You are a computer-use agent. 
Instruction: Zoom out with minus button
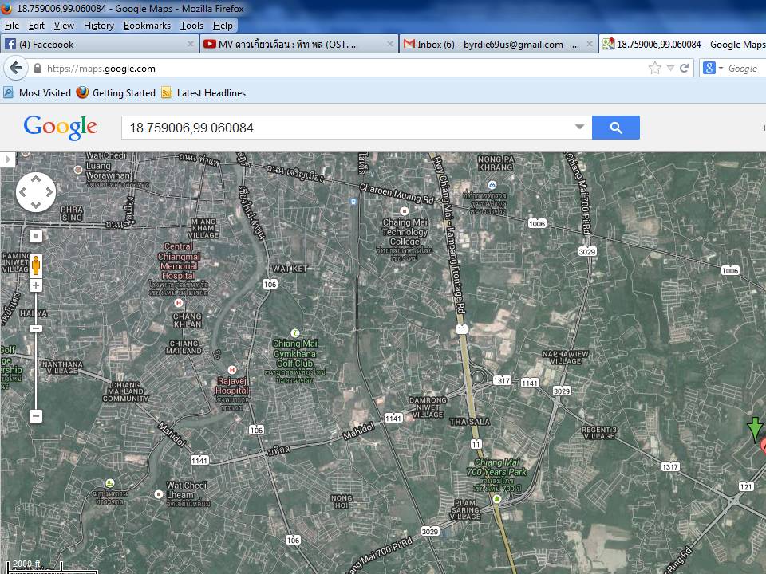pyautogui.click(x=36, y=416)
